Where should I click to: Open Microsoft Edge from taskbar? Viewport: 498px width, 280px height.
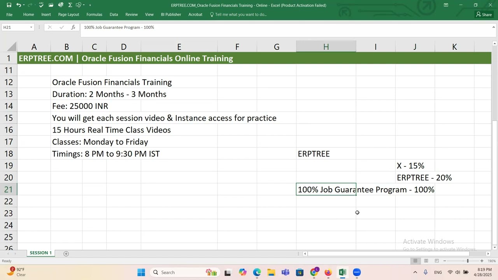(x=257, y=272)
